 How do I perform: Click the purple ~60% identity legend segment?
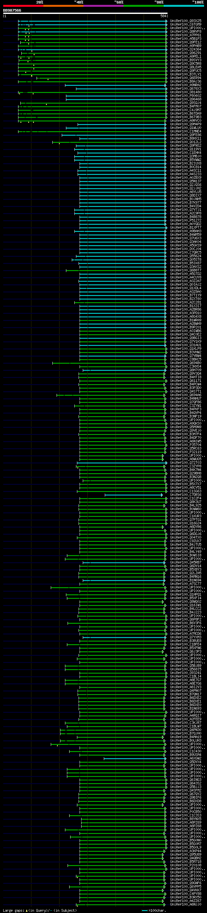104,6
